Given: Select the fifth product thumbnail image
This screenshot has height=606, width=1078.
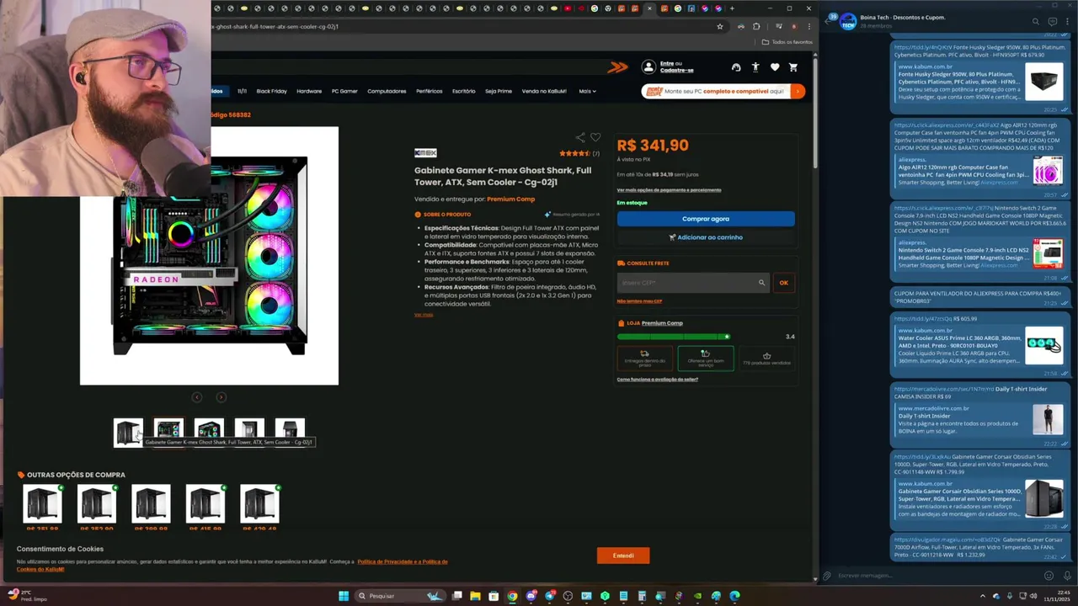Looking at the screenshot, I should (290, 433).
